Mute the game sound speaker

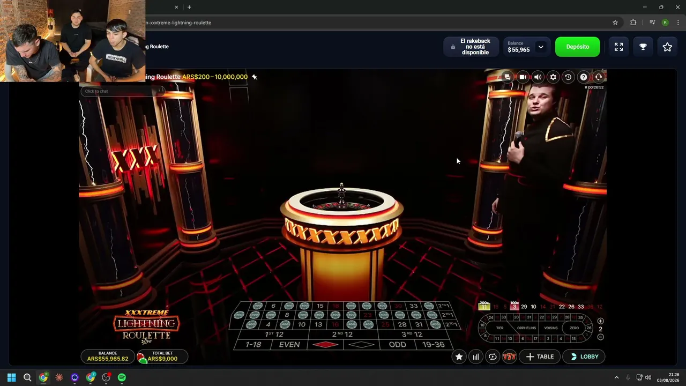coord(538,77)
